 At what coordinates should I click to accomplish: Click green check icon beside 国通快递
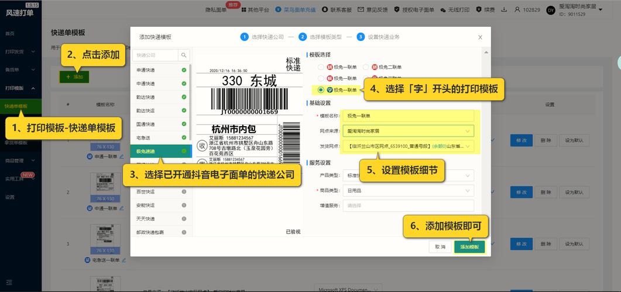click(184, 124)
